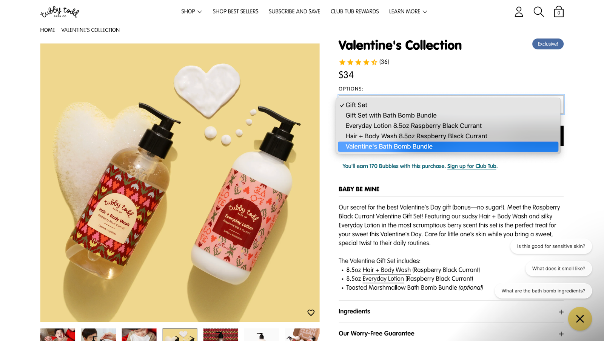Viewport: 604px width, 341px height.
Task: Close the chat widget with X button
Action: pos(580,319)
